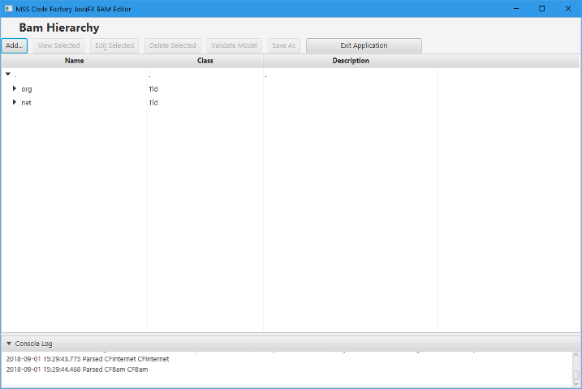Image resolution: width=582 pixels, height=389 pixels.
Task: Click the Add... button
Action: click(14, 45)
